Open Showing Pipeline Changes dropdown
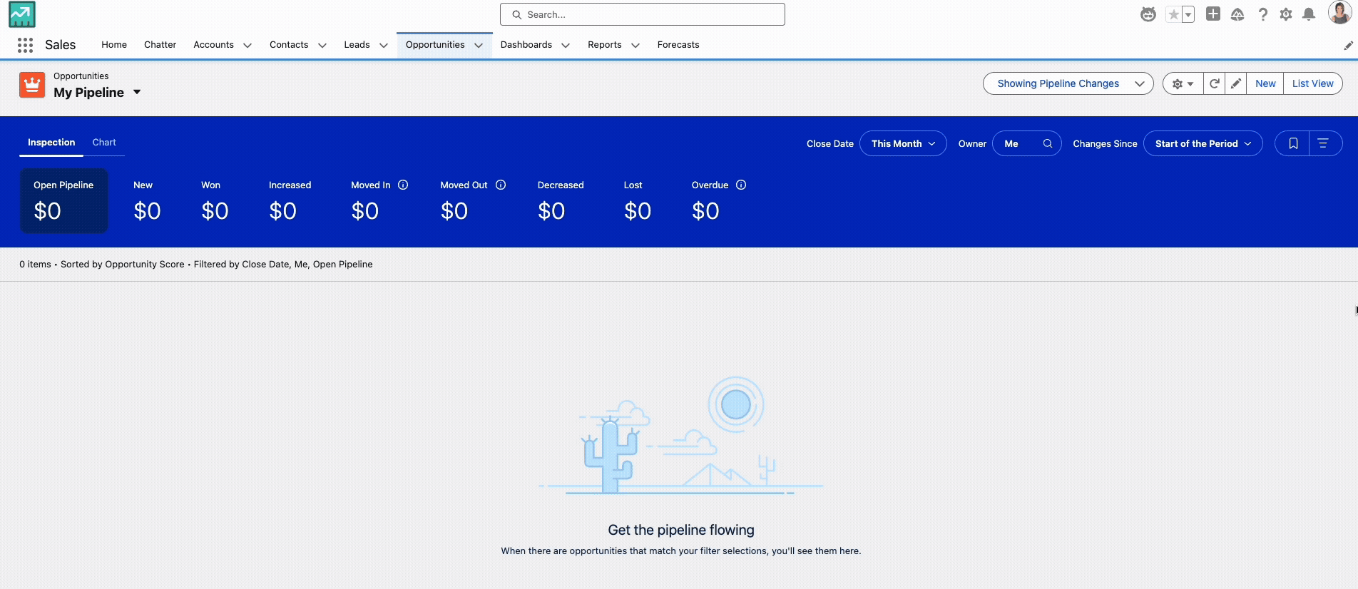This screenshot has width=1358, height=589. tap(1068, 83)
